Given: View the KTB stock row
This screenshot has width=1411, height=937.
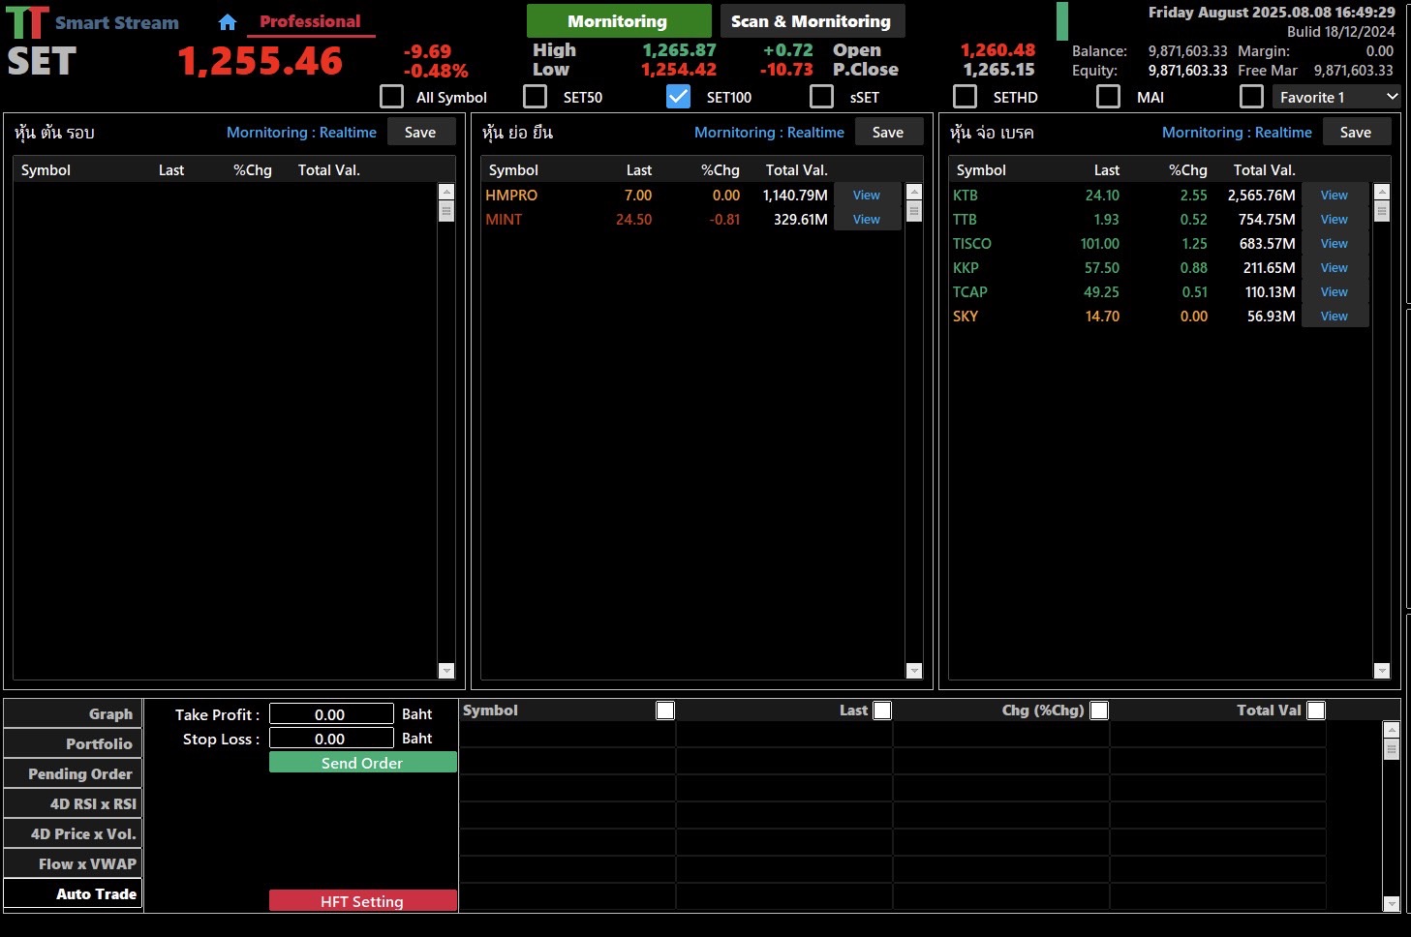Looking at the screenshot, I should [1334, 196].
